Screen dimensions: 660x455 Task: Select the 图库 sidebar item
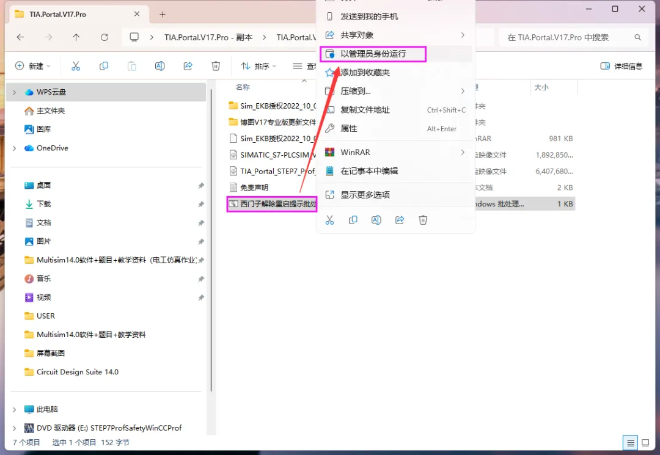pyautogui.click(x=38, y=129)
